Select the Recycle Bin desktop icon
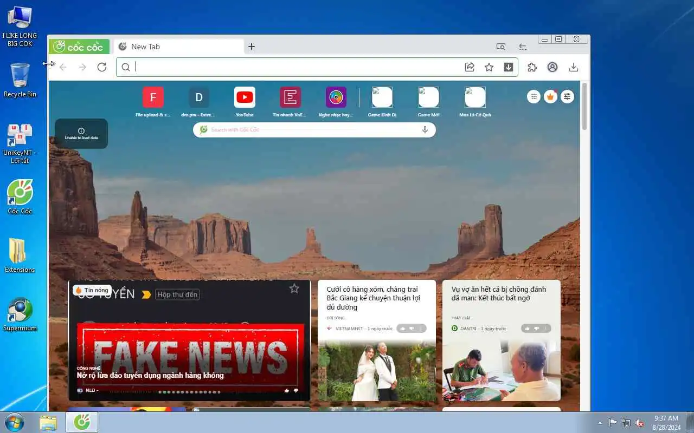 [x=20, y=80]
